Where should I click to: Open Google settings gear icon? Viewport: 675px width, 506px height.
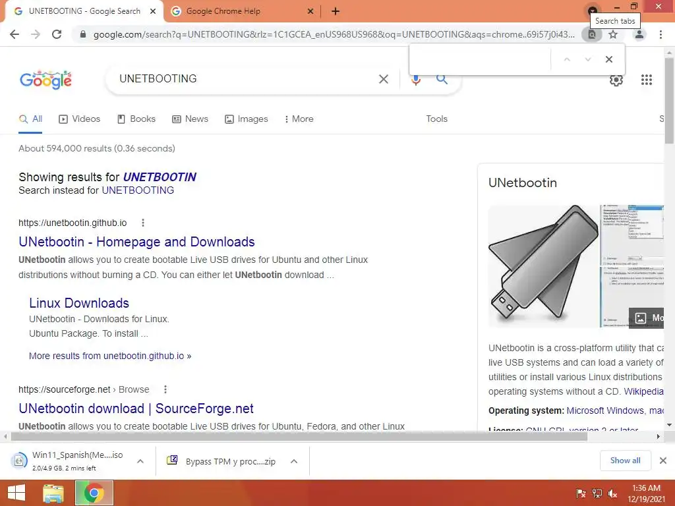coord(616,80)
